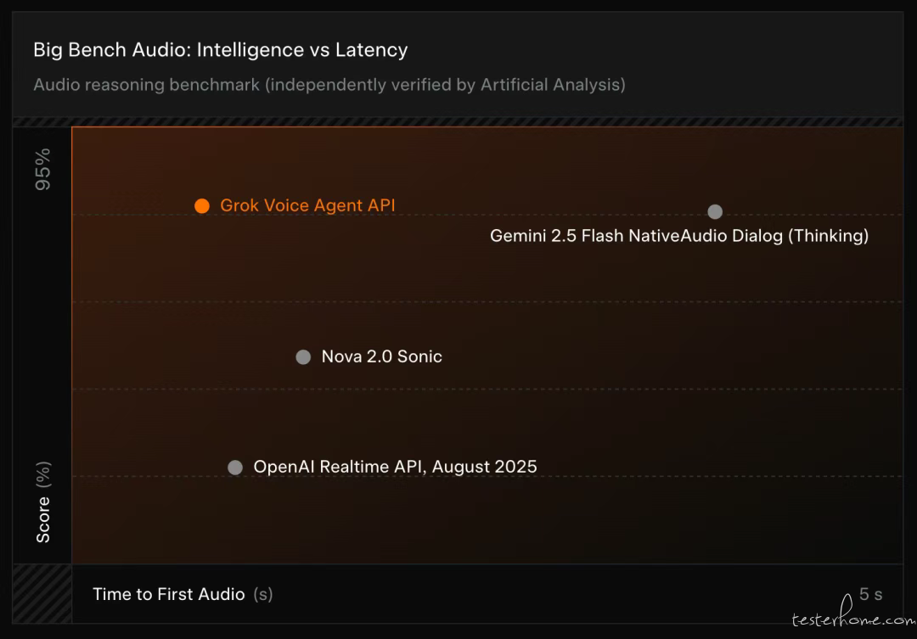Select the Gemini 2.5 Flash gray data point
The height and width of the screenshot is (639, 917).
coord(715,211)
